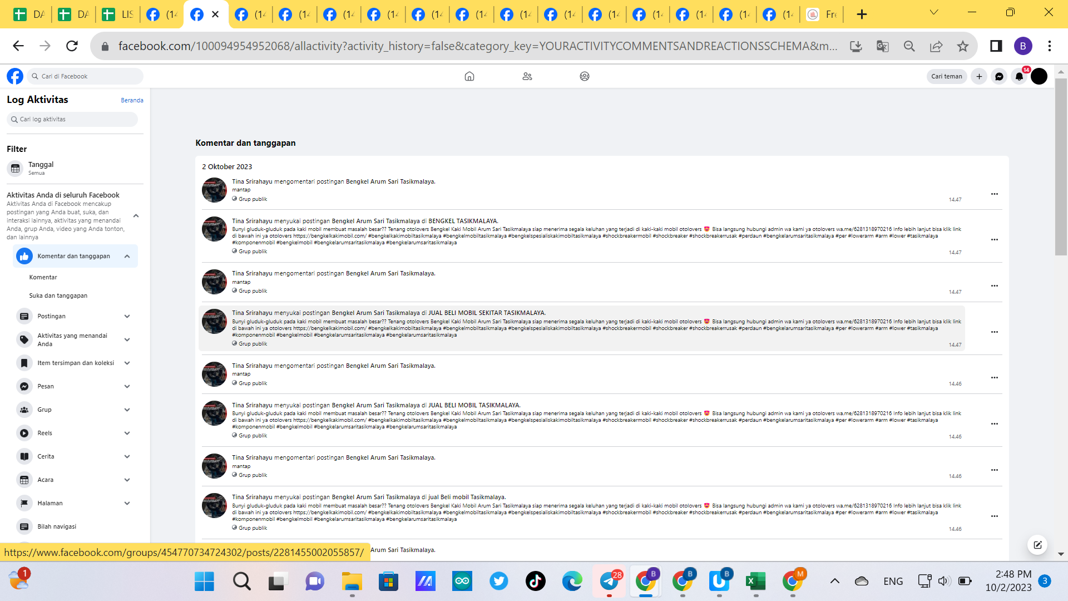Click avatar thumbnail of first activity entry
This screenshot has height=601, width=1068.
click(x=214, y=190)
